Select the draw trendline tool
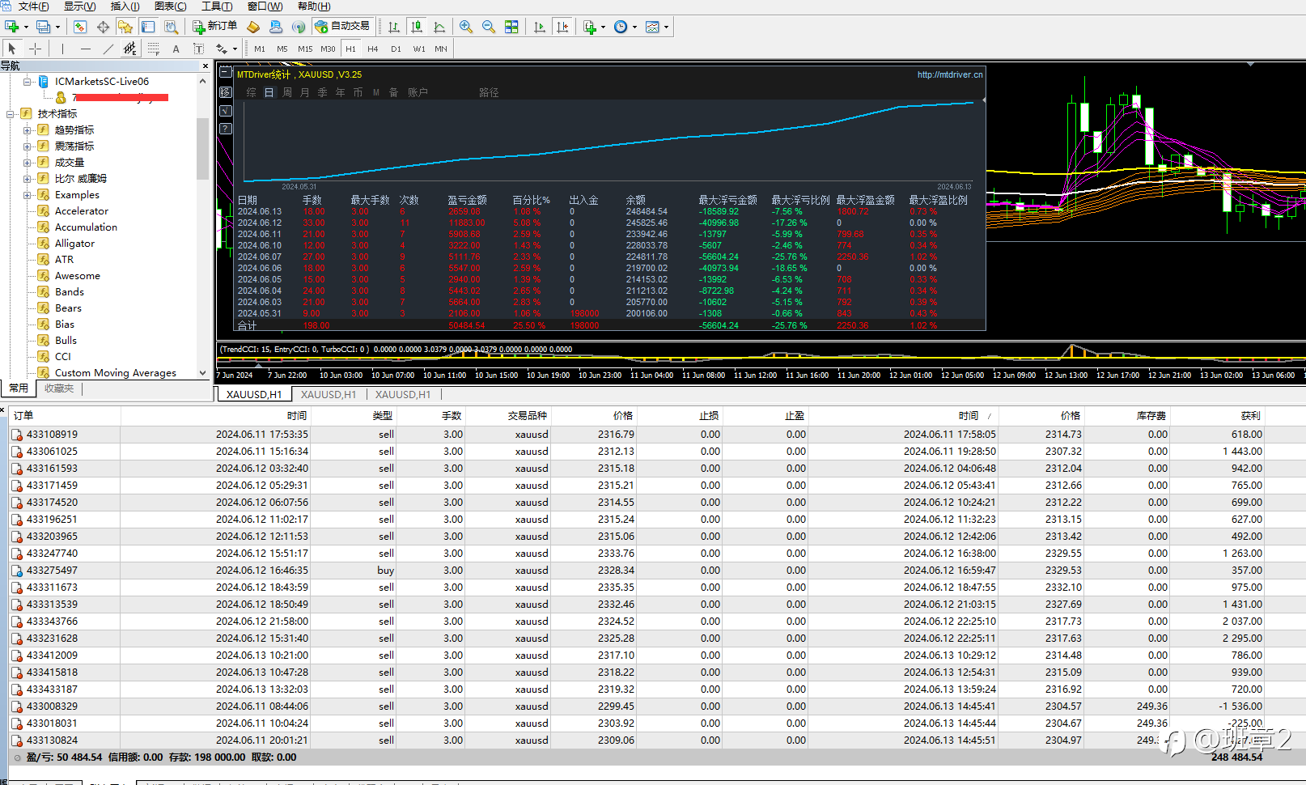This screenshot has height=785, width=1306. tap(108, 49)
